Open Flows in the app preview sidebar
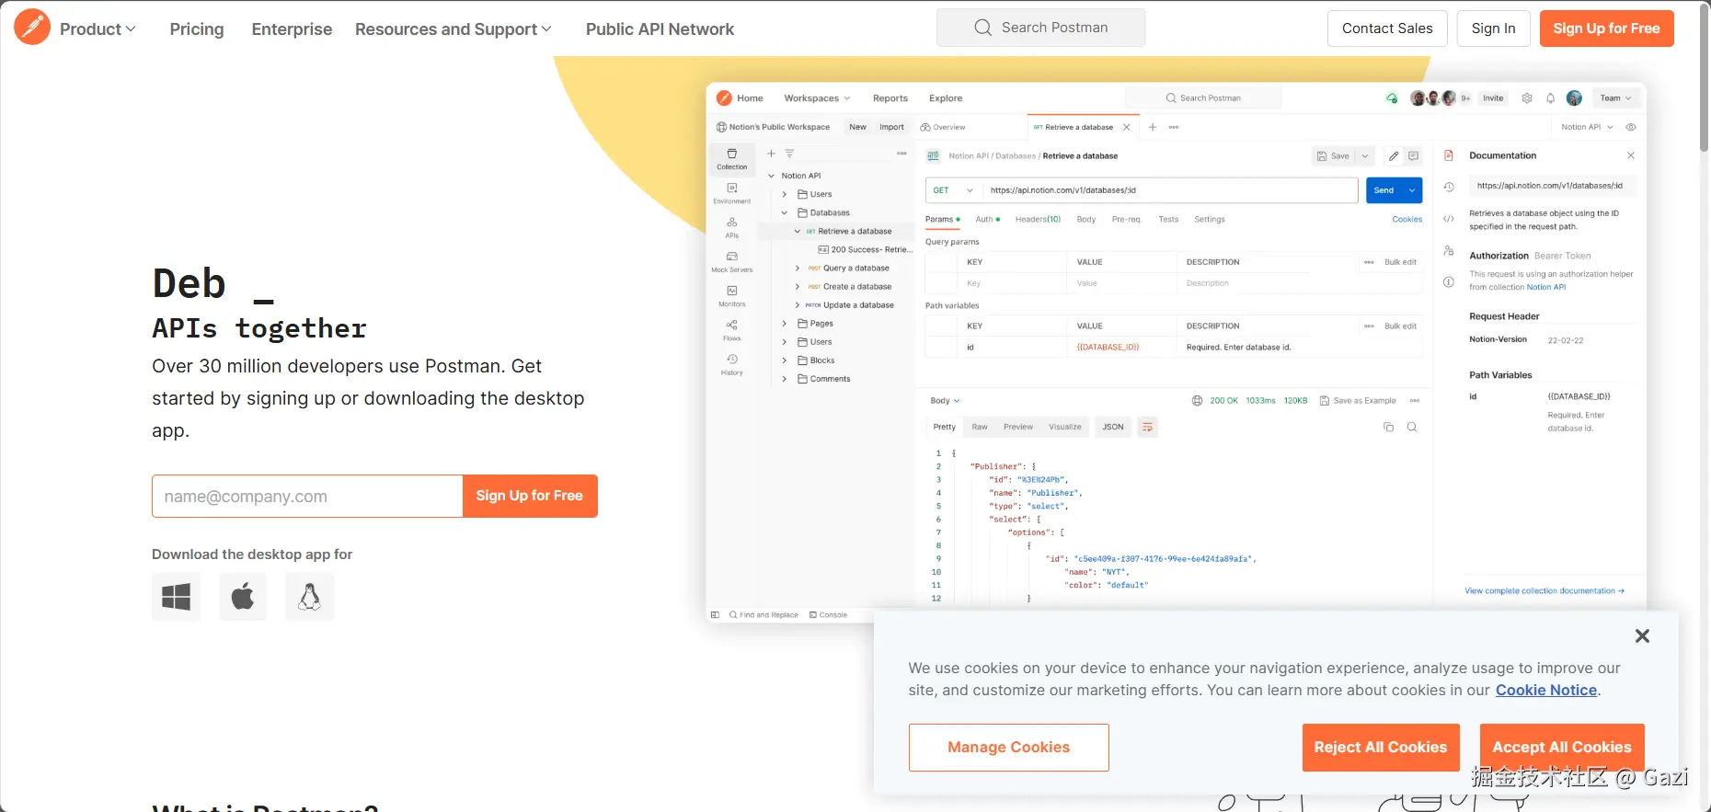Image resolution: width=1711 pixels, height=812 pixels. 732,330
